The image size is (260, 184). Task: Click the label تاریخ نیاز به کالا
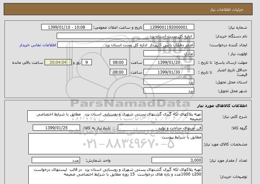(x=97, y=128)
